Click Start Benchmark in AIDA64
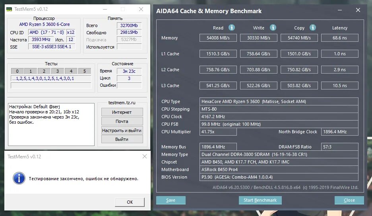This screenshot has width=372, height=216. (260, 200)
